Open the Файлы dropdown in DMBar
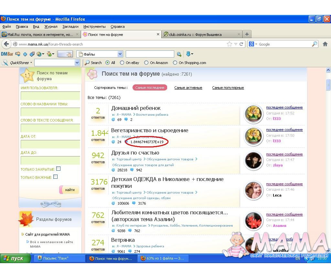Viewport: 331px width, 278px height. 120,54
